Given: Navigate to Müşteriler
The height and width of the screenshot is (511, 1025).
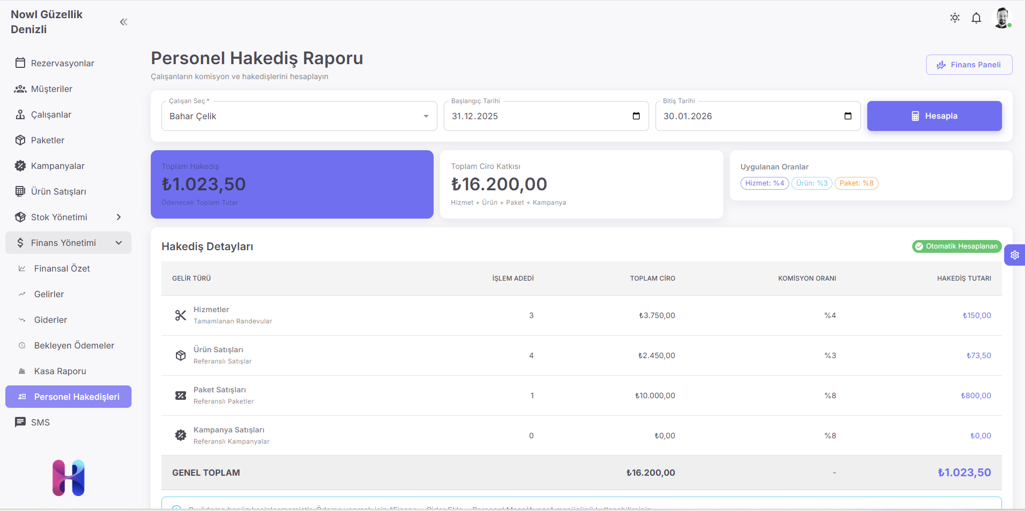Looking at the screenshot, I should 51,89.
